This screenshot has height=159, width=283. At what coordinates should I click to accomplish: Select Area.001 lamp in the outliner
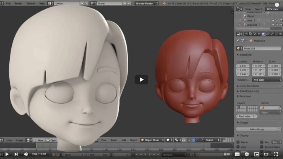[252, 25]
